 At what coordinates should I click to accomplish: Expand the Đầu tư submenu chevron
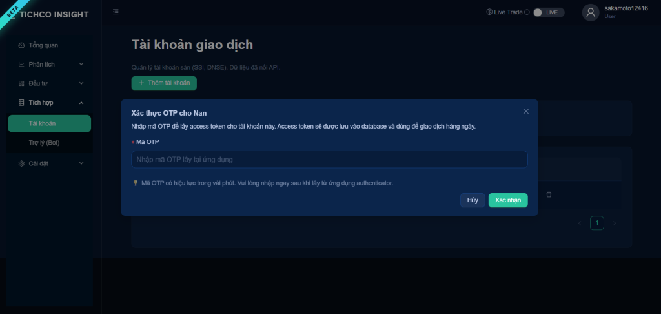point(81,83)
